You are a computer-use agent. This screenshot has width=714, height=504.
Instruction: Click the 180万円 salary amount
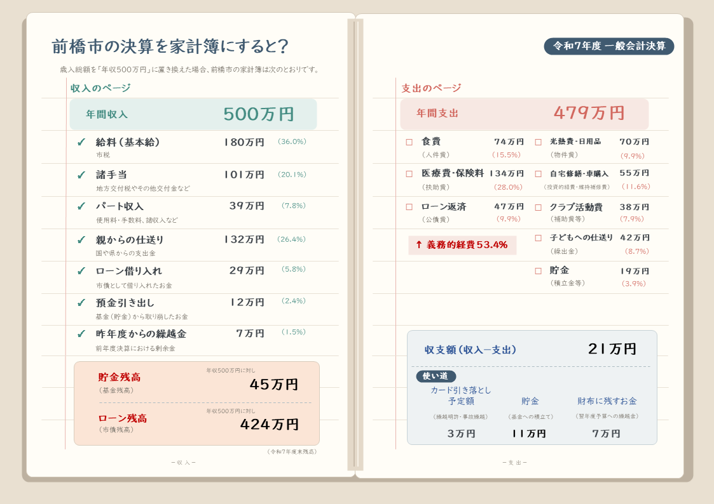coord(244,142)
